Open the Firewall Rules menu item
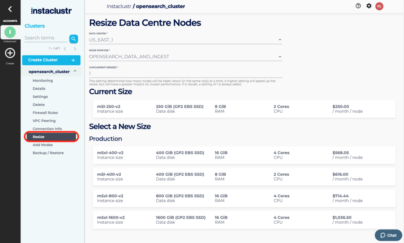404x243 pixels. 45,113
